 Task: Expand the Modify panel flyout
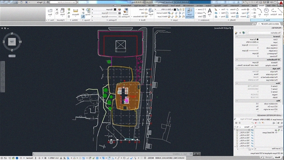(232, 20)
